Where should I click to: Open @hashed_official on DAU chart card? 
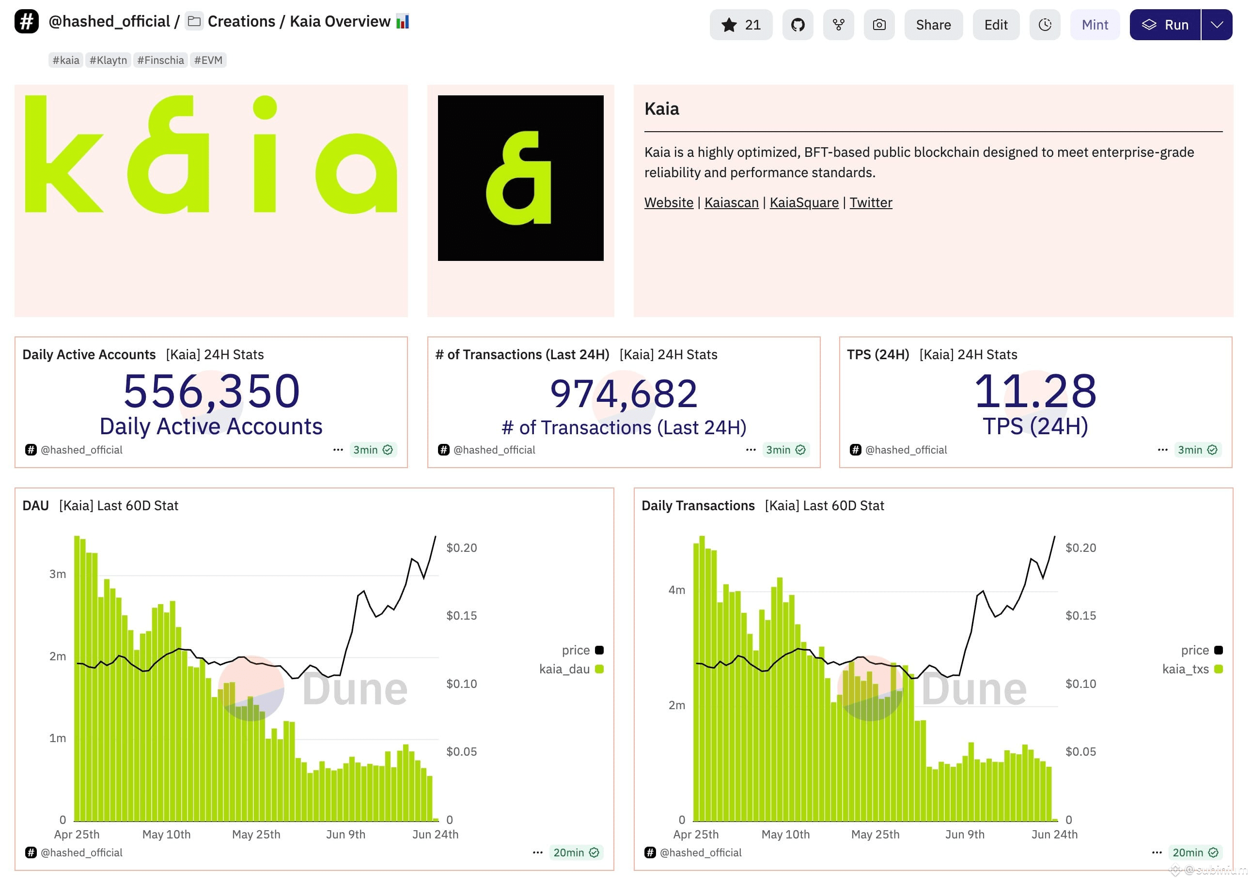(x=81, y=852)
